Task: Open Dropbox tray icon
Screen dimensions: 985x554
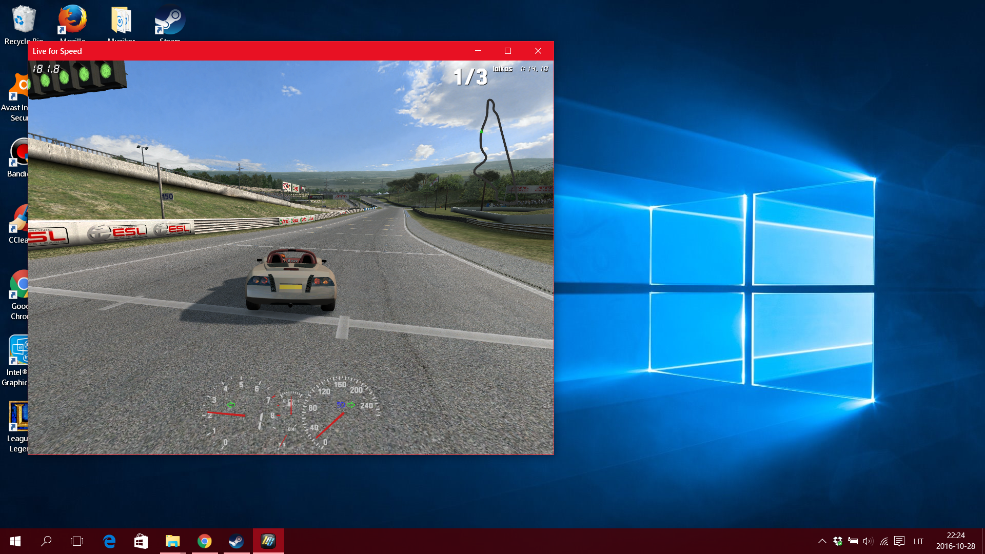Action: coord(838,541)
